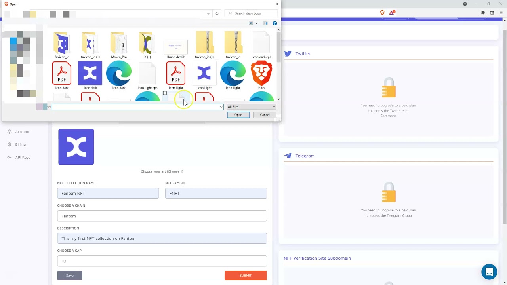Toggle the preview pane icon
The height and width of the screenshot is (285, 507).
265,23
